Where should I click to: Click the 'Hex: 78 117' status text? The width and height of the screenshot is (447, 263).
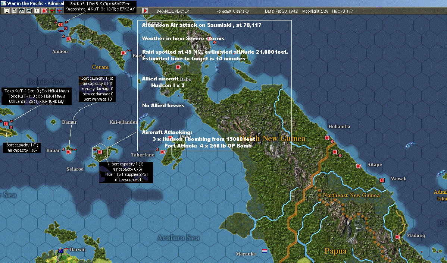pos(343,11)
